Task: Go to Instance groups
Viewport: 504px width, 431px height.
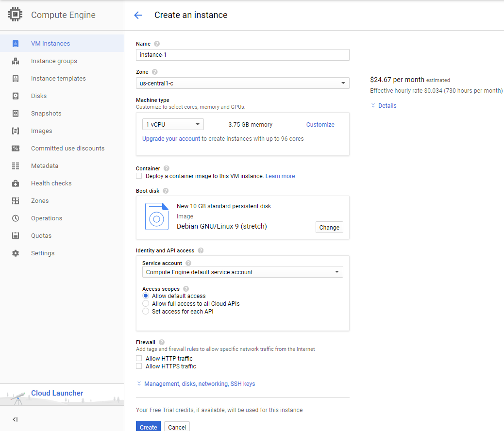Action: tap(54, 61)
